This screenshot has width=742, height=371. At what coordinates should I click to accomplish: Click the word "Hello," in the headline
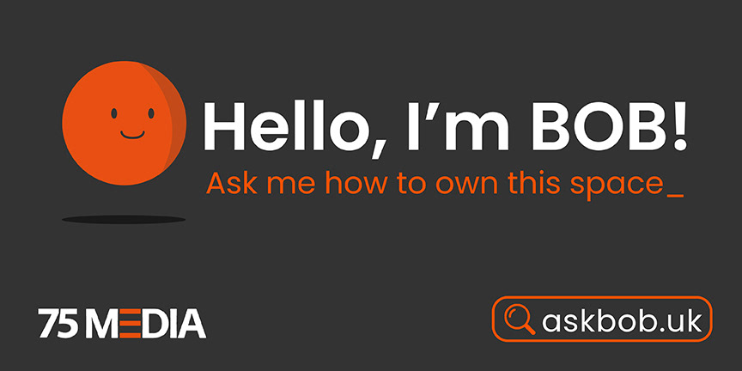296,128
